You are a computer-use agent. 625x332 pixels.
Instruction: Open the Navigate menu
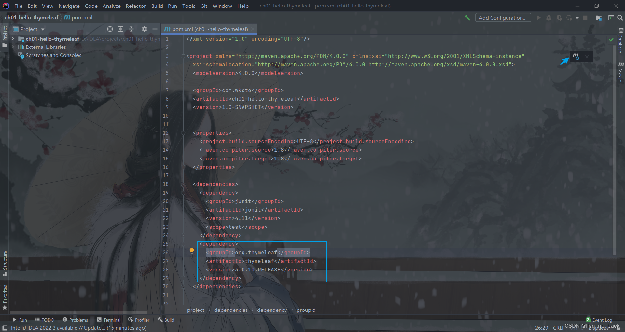(x=69, y=6)
